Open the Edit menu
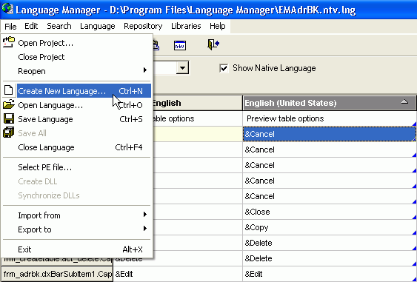This screenshot has height=282, width=417. click(x=31, y=26)
